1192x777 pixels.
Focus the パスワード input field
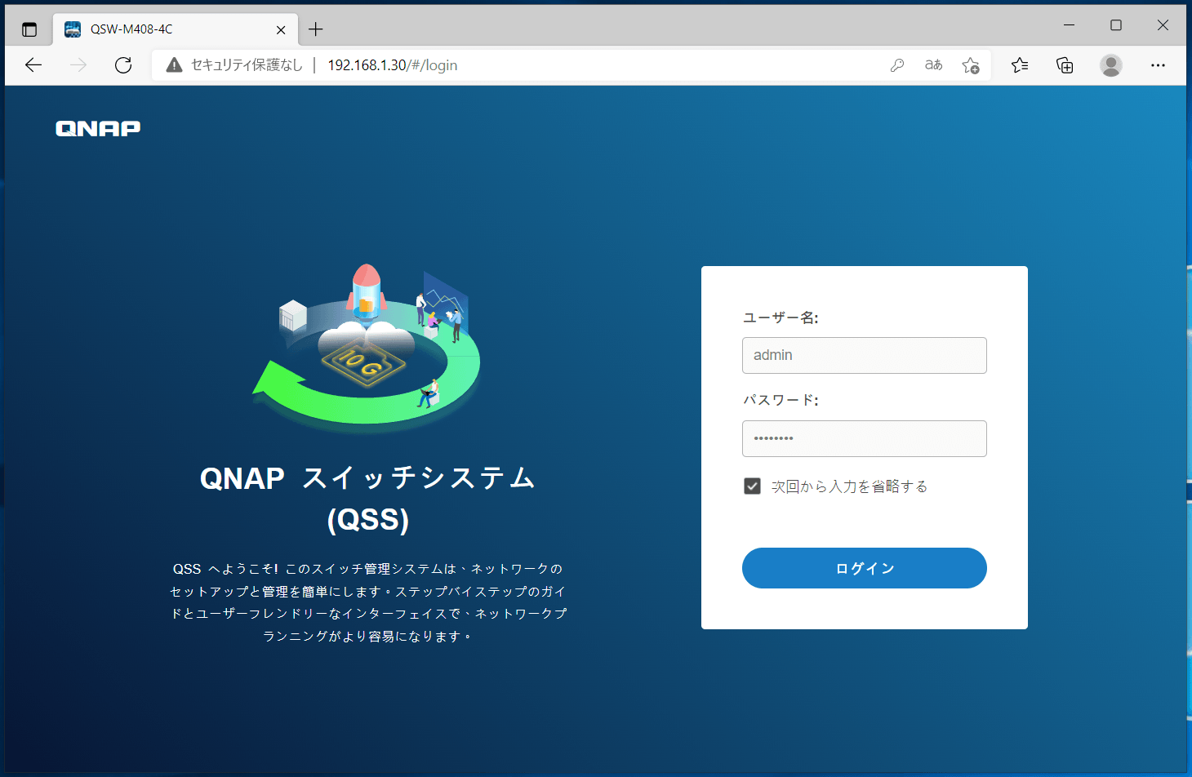(x=864, y=438)
